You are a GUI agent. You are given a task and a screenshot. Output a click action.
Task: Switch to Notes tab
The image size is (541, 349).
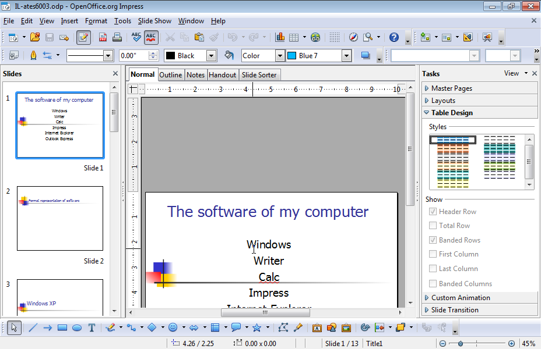(195, 74)
